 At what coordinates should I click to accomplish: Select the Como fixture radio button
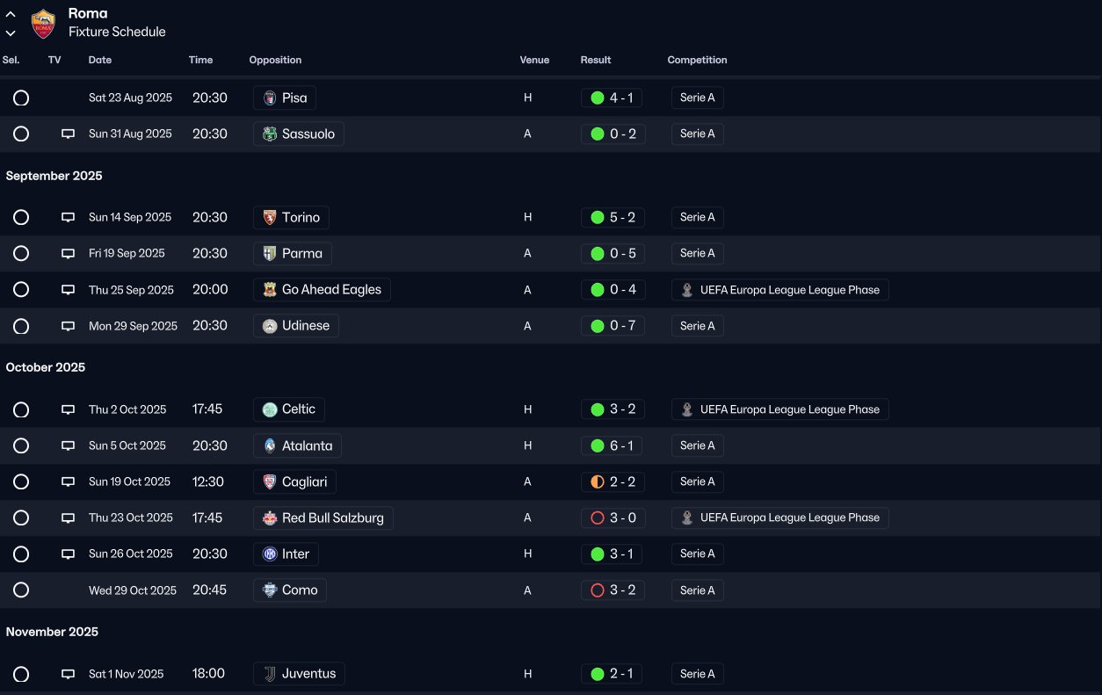pos(21,590)
